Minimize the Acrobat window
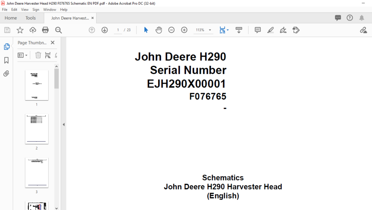 (363, 3)
